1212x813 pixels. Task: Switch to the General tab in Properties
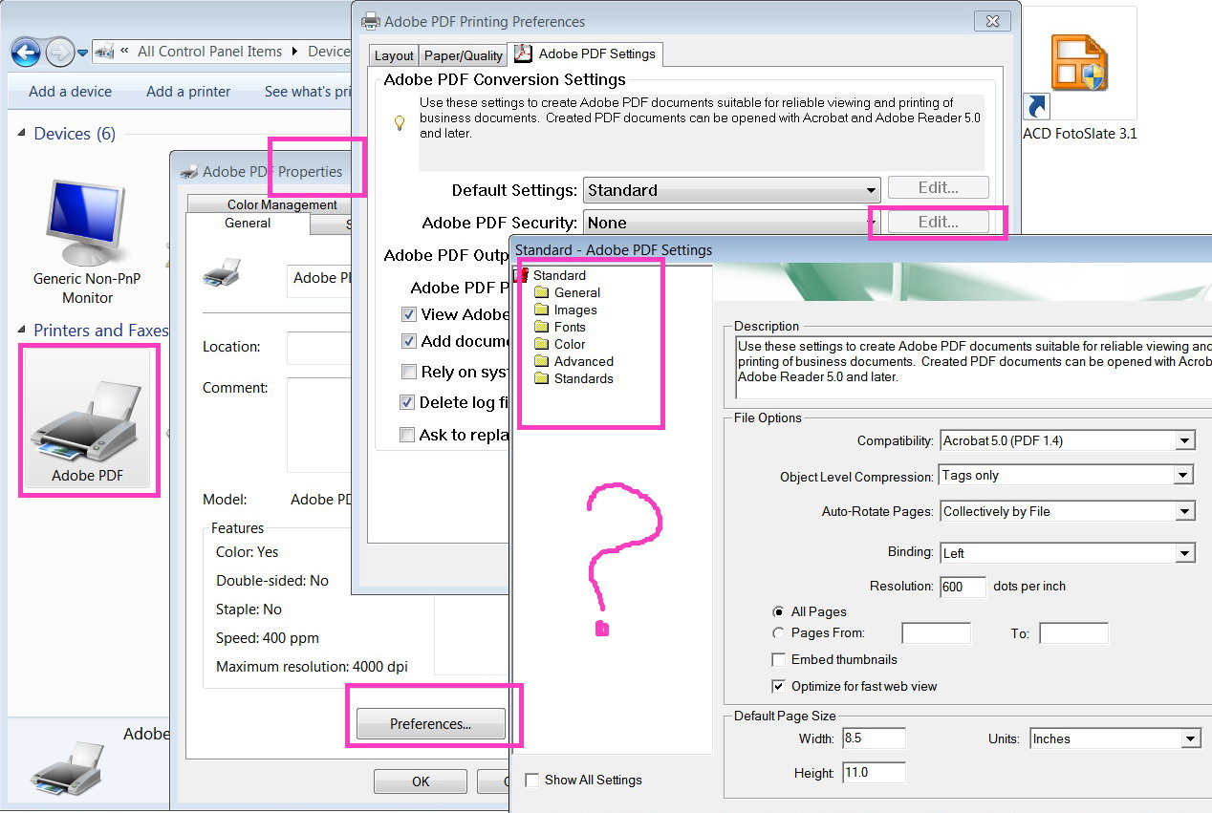248,223
